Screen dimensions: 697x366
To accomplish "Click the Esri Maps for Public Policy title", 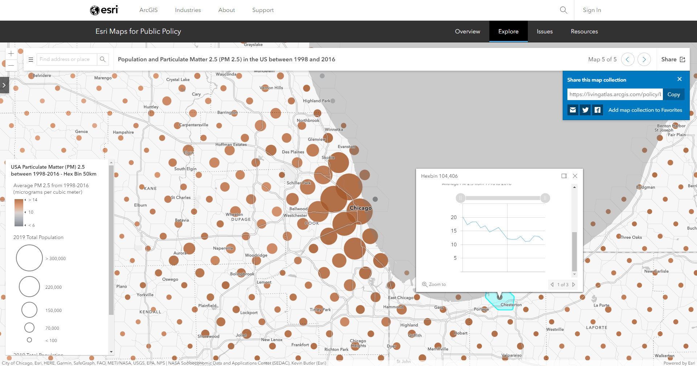I will (138, 32).
